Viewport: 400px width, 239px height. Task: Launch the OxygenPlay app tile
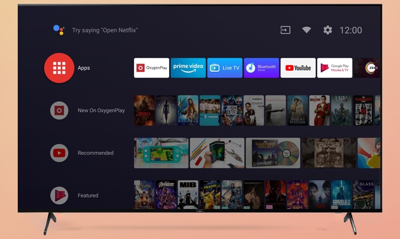tap(151, 68)
